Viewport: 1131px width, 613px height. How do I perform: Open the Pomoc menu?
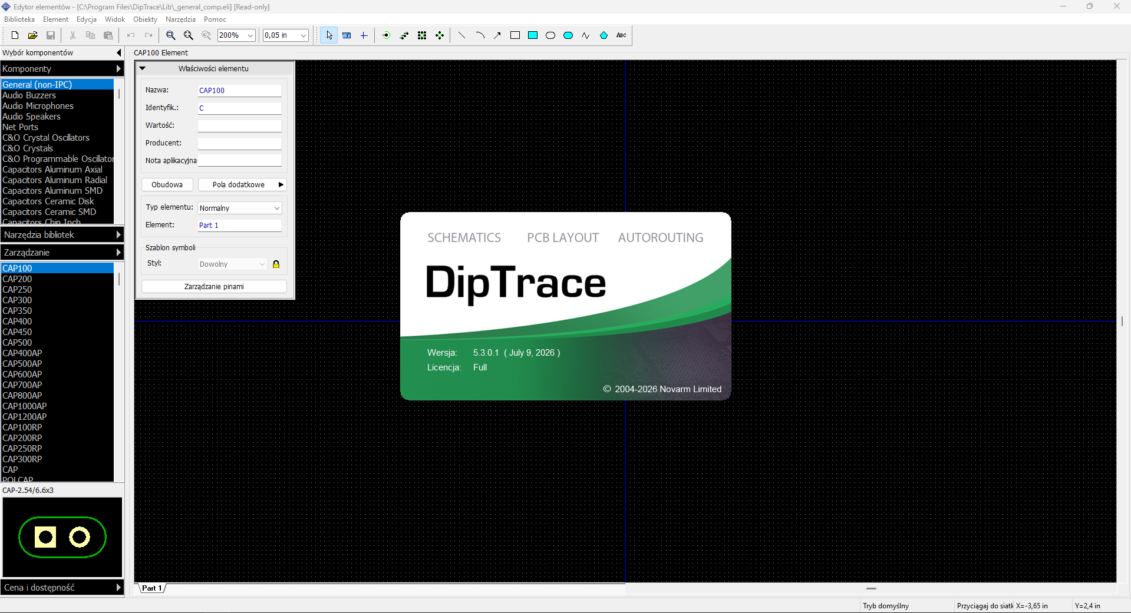[x=215, y=19]
